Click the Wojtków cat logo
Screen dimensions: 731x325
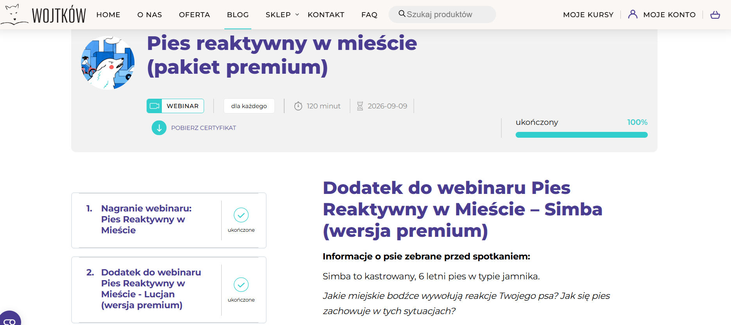[14, 15]
